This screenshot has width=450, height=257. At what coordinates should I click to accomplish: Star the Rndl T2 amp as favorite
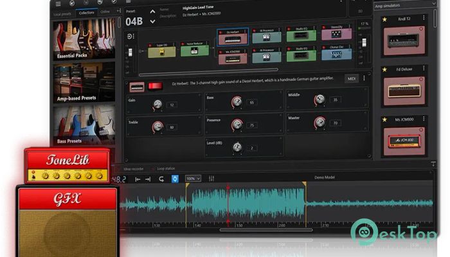(384, 19)
